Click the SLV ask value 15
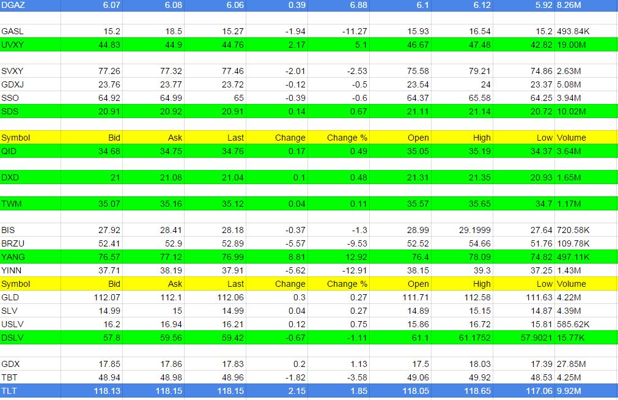Screen dimensions: 618x400 point(153,311)
